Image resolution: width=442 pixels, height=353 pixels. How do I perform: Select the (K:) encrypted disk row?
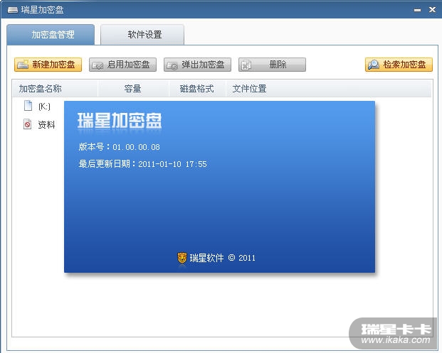click(38, 107)
